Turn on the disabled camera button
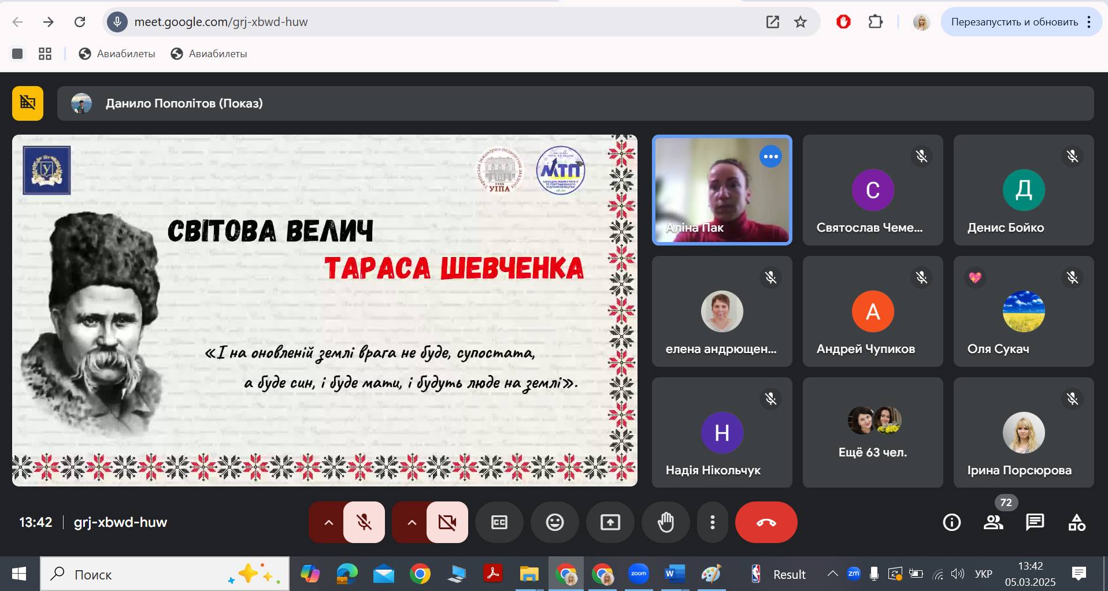1108x591 pixels. coord(447,522)
